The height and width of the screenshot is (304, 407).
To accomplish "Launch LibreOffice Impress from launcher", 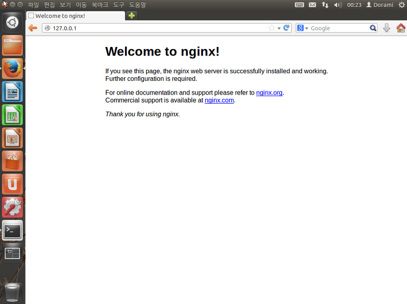I will coord(12,138).
